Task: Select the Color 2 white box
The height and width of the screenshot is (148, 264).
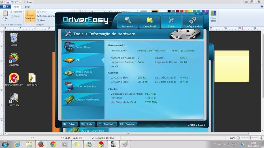Action: tap(163, 11)
